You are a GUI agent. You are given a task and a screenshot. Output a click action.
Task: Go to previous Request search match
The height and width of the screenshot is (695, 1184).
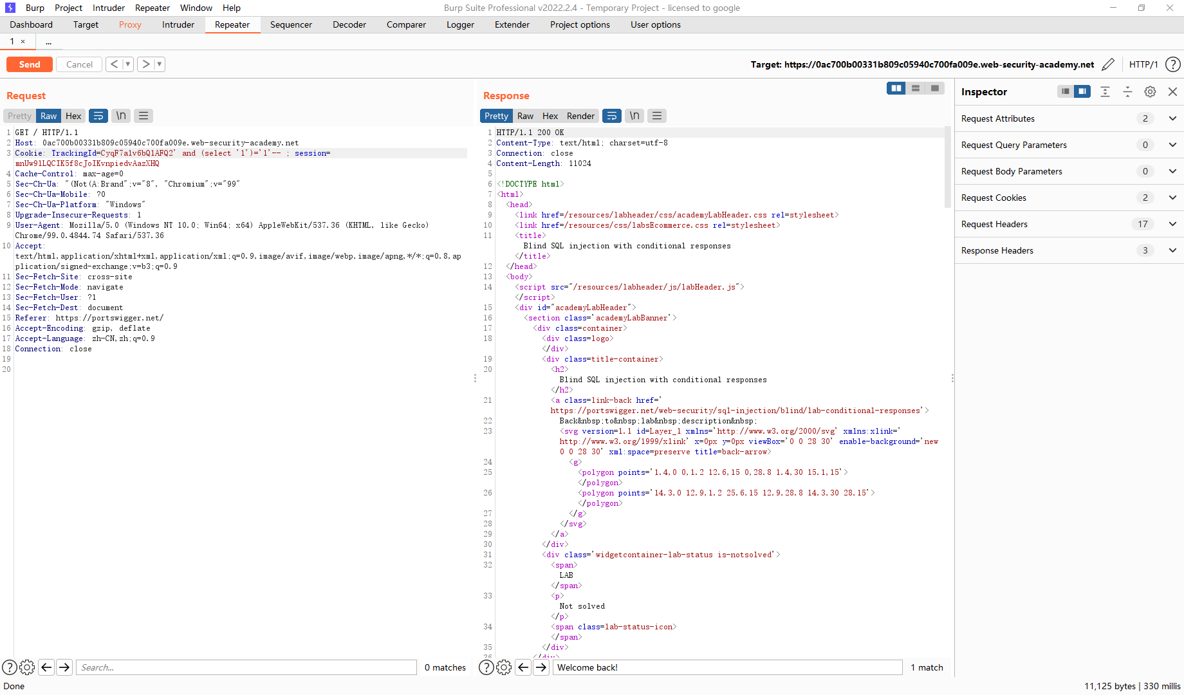(x=46, y=667)
